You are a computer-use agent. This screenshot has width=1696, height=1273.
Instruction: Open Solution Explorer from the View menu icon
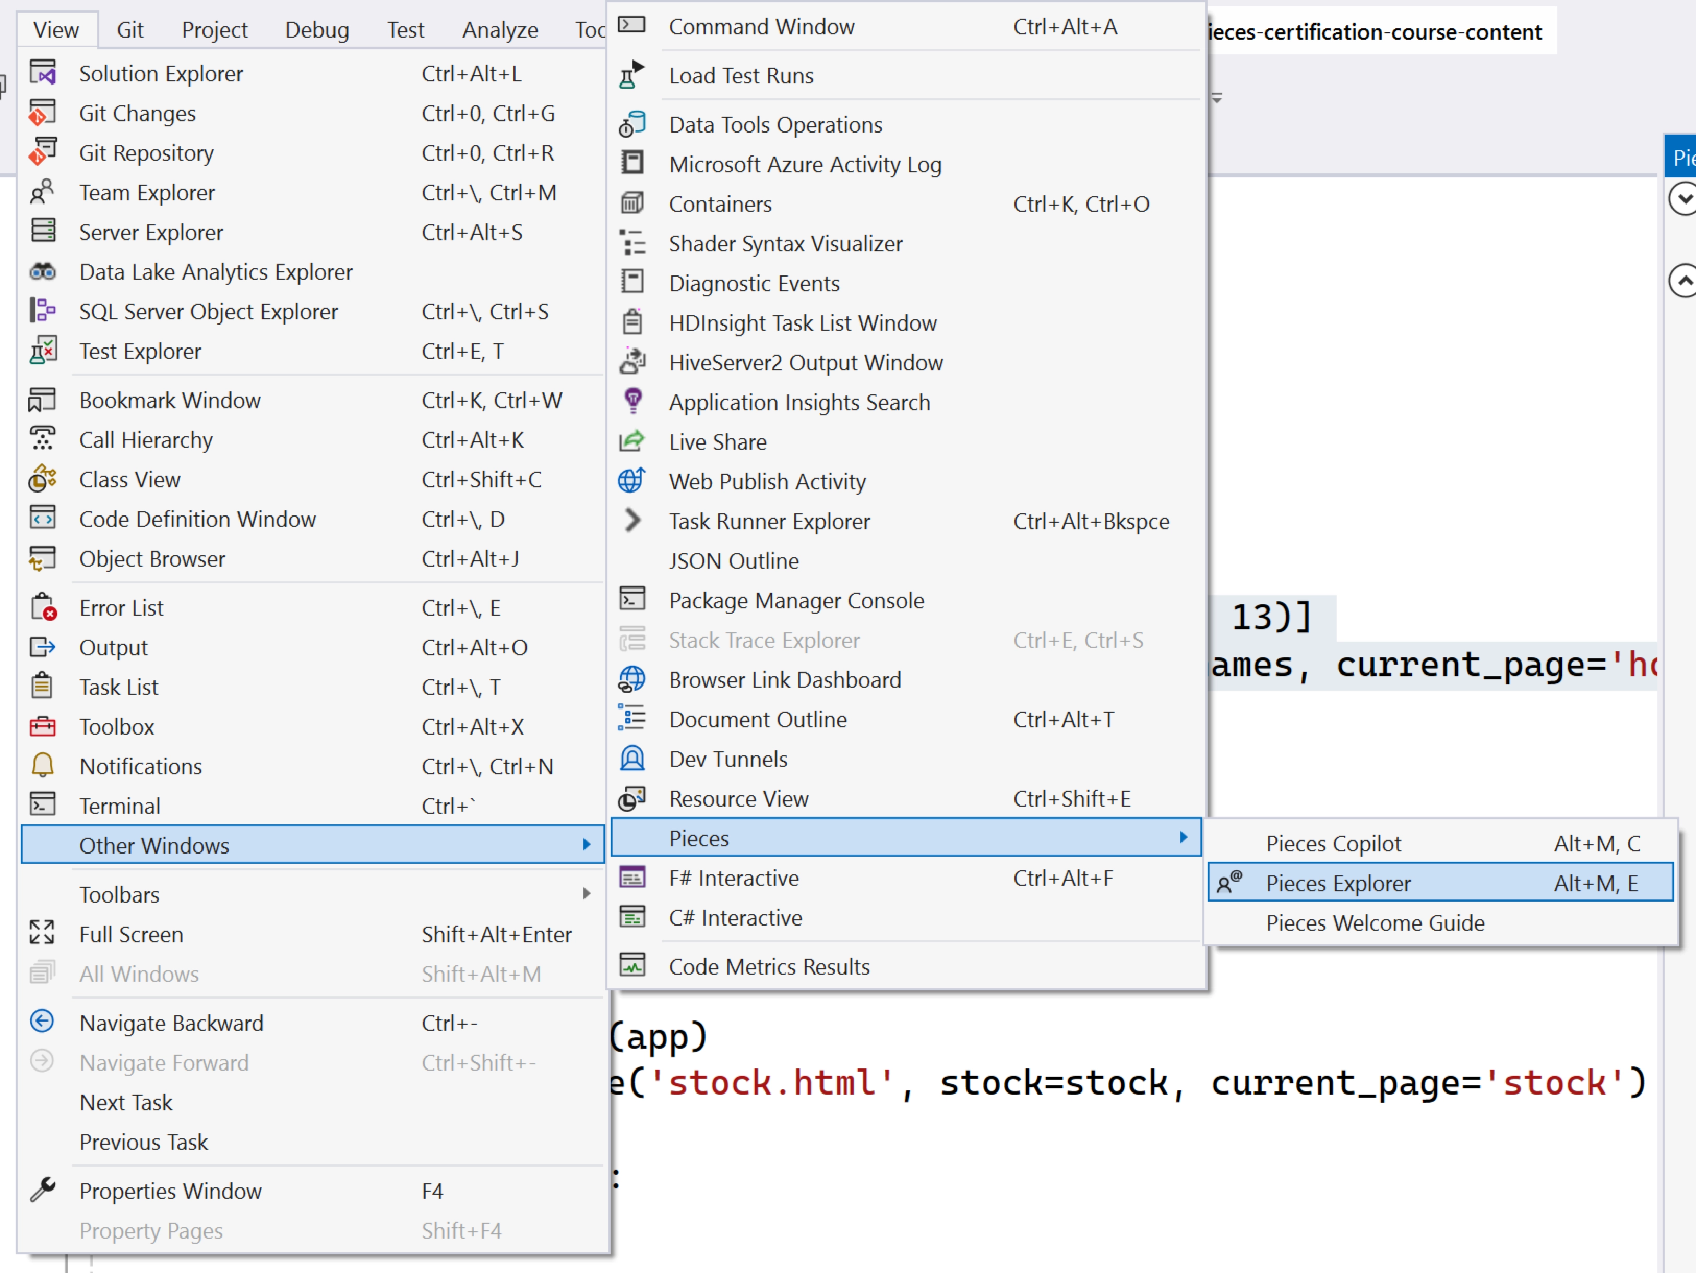coord(44,73)
